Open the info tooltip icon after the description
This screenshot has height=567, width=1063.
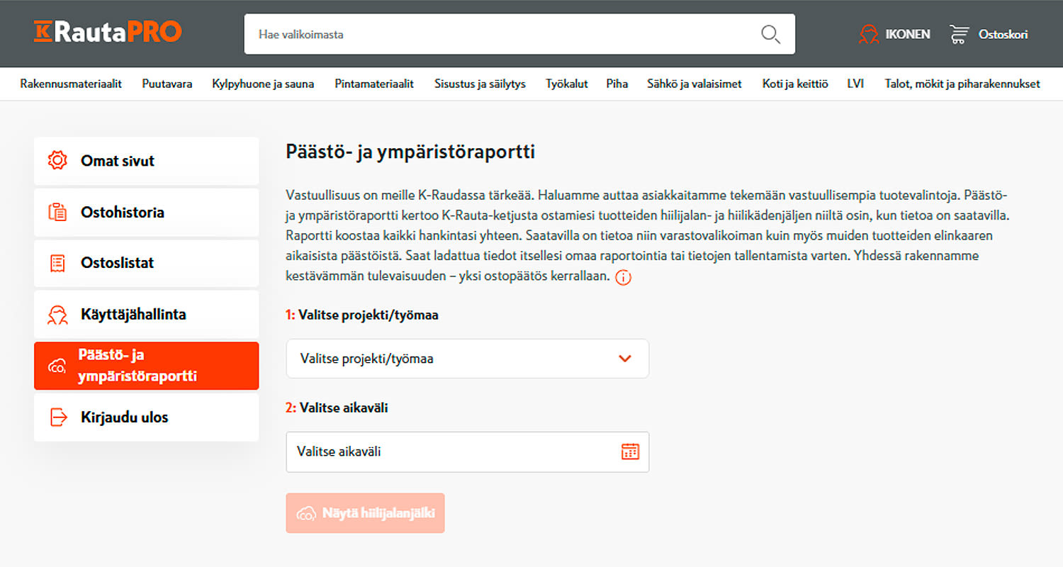tap(624, 277)
